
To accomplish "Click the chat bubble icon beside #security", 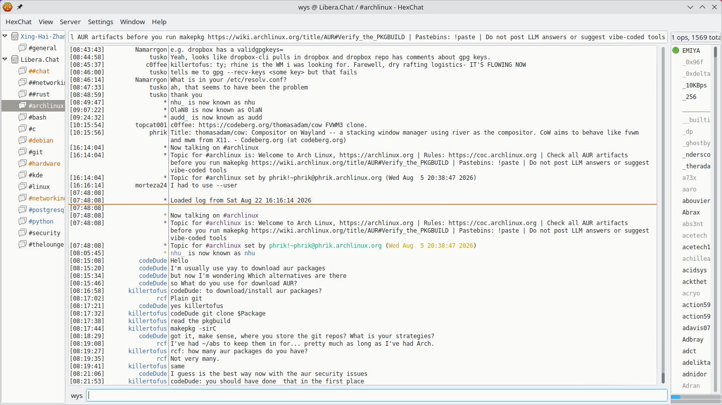I will coord(23,233).
